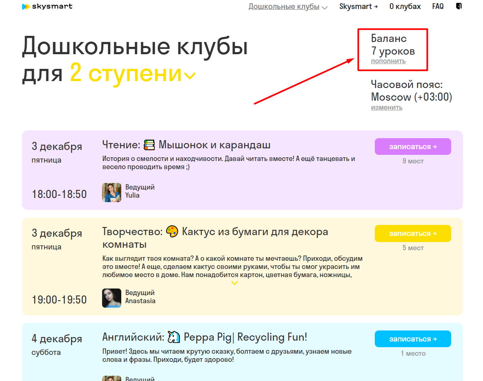Sign up for Кактус из бумаги lesson
The image size is (483, 381).
tap(413, 233)
